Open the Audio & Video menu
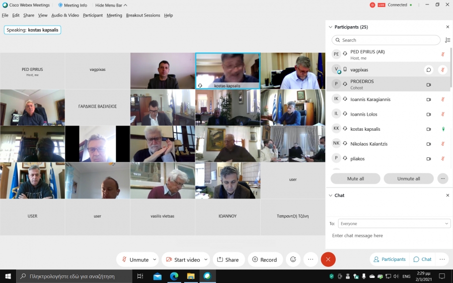The height and width of the screenshot is (283, 453). point(65,15)
